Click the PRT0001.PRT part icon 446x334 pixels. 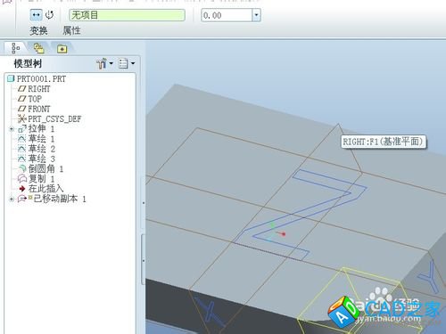11,78
